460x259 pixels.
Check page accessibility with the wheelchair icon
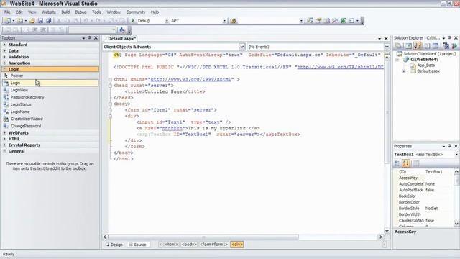pos(122,30)
